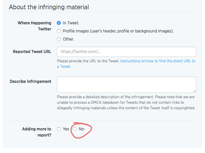Select the 'In Tweet.' radio button
Viewport: 205px width, 153px height.
pos(59,23)
